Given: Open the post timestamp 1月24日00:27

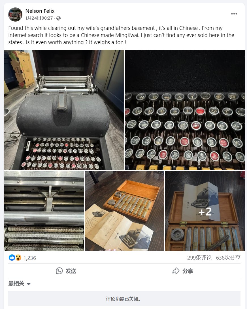Looking at the screenshot, I should 39,18.
